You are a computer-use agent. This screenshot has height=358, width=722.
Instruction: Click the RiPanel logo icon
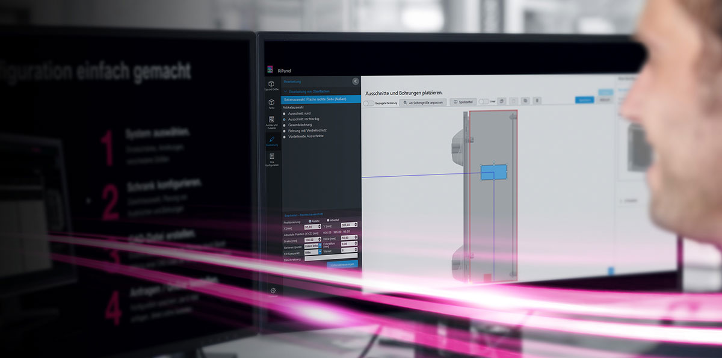(x=270, y=69)
